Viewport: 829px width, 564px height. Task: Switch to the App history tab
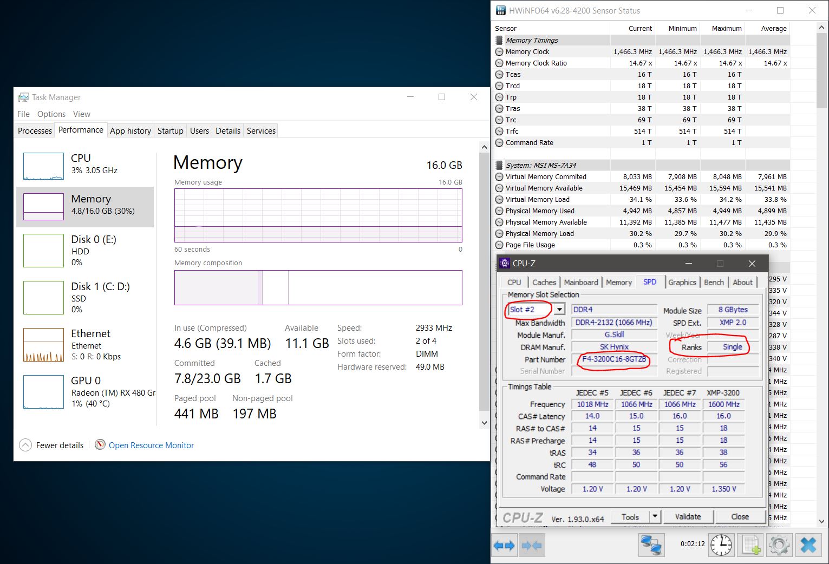(x=130, y=131)
